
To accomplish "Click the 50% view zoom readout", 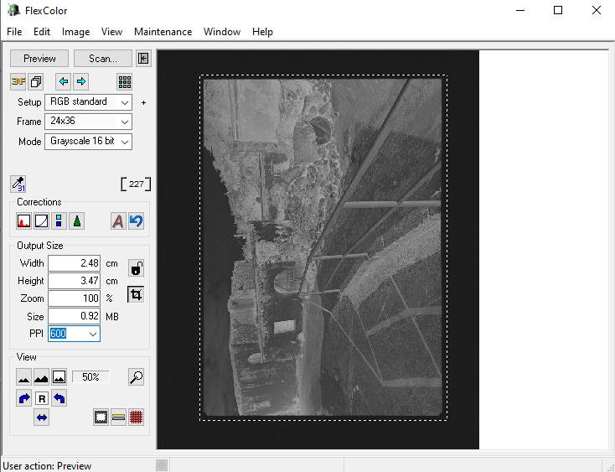I will tap(90, 377).
